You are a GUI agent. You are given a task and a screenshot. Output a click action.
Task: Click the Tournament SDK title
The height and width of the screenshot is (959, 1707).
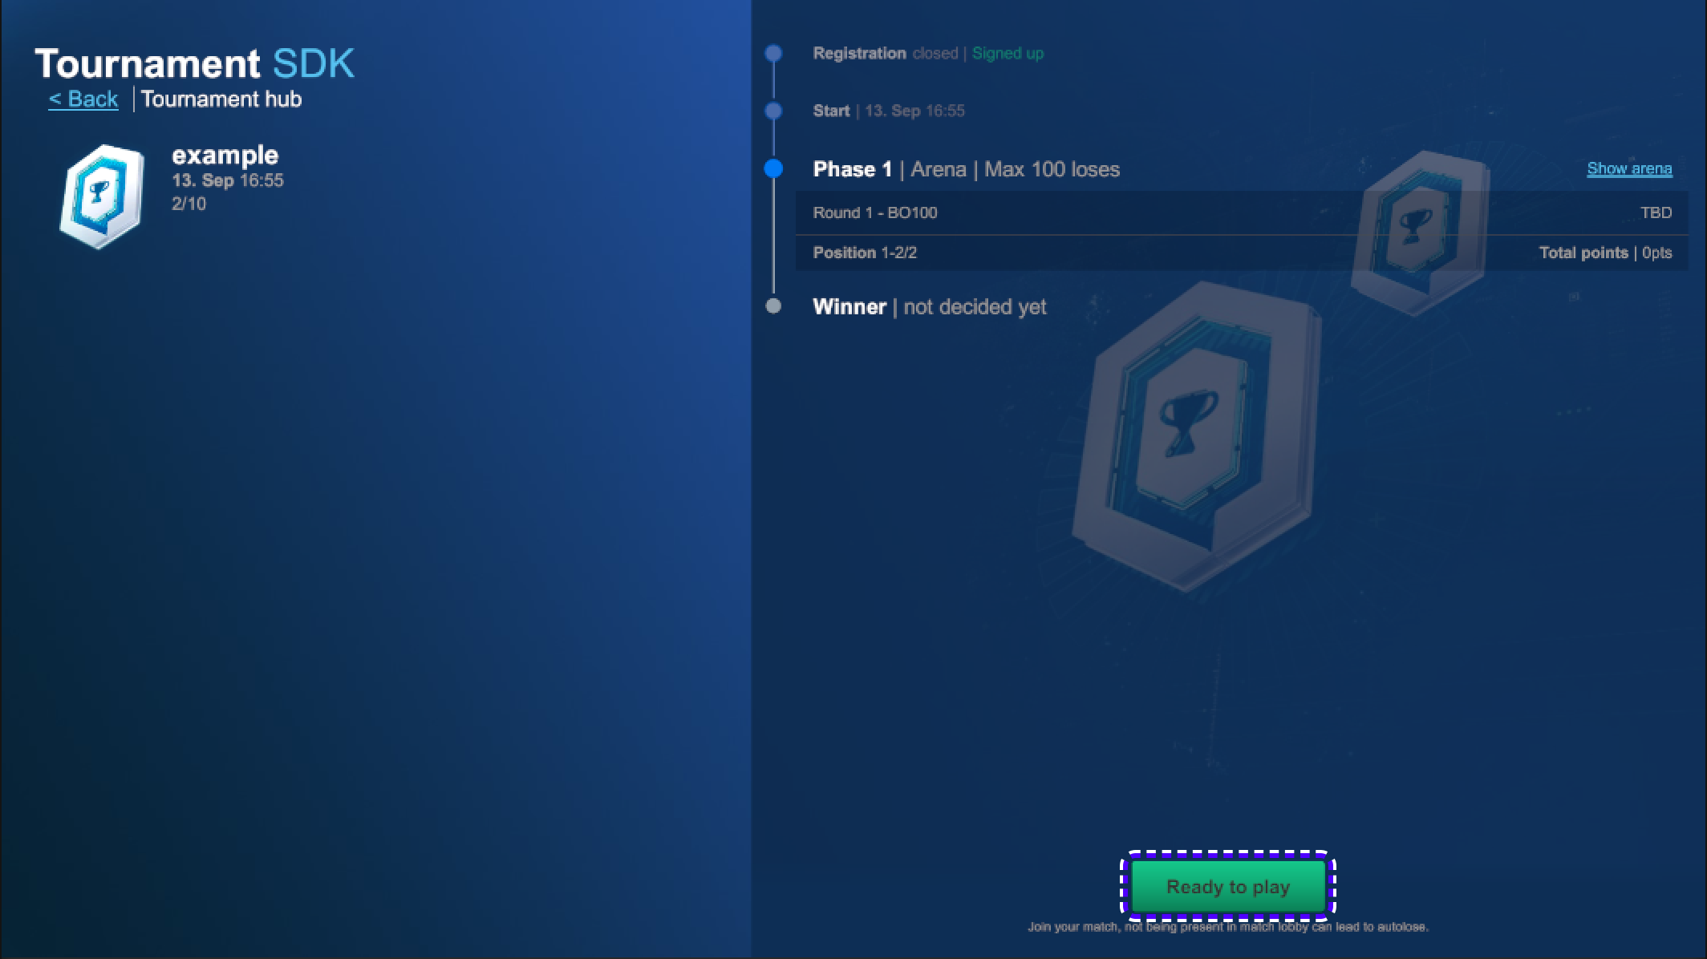click(194, 63)
